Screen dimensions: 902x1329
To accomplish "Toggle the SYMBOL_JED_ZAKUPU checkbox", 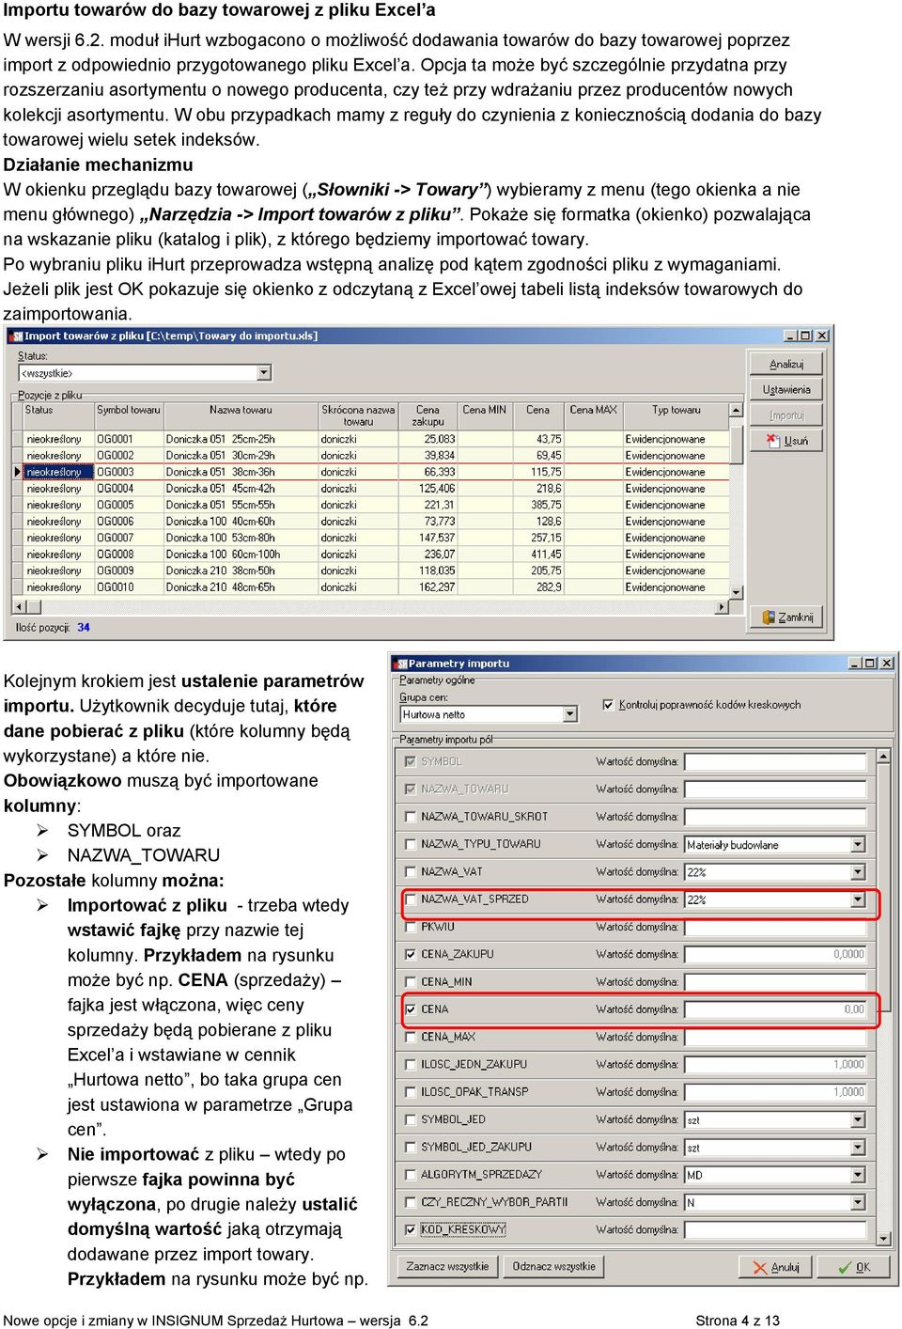I will [410, 1147].
